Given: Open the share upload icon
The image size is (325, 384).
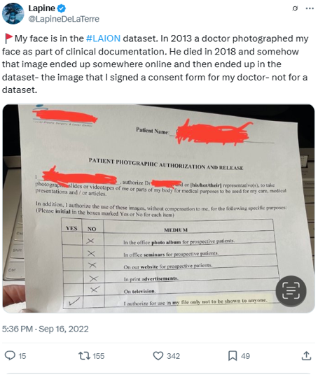Looking at the screenshot, I should click(x=306, y=355).
